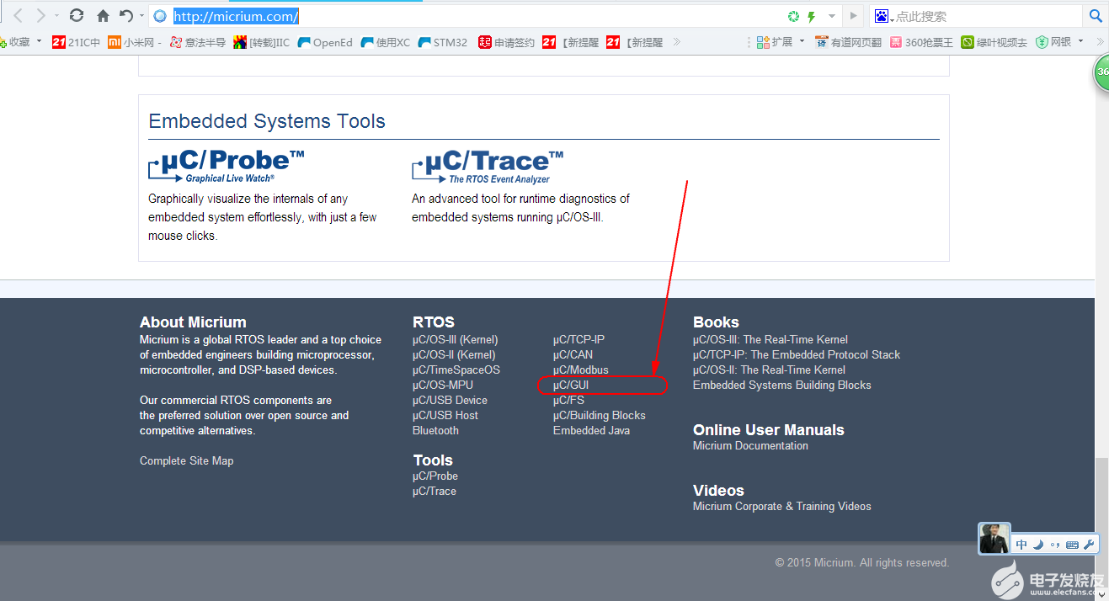The height and width of the screenshot is (601, 1109).
Task: Open the µC/GUI link
Action: (x=571, y=386)
